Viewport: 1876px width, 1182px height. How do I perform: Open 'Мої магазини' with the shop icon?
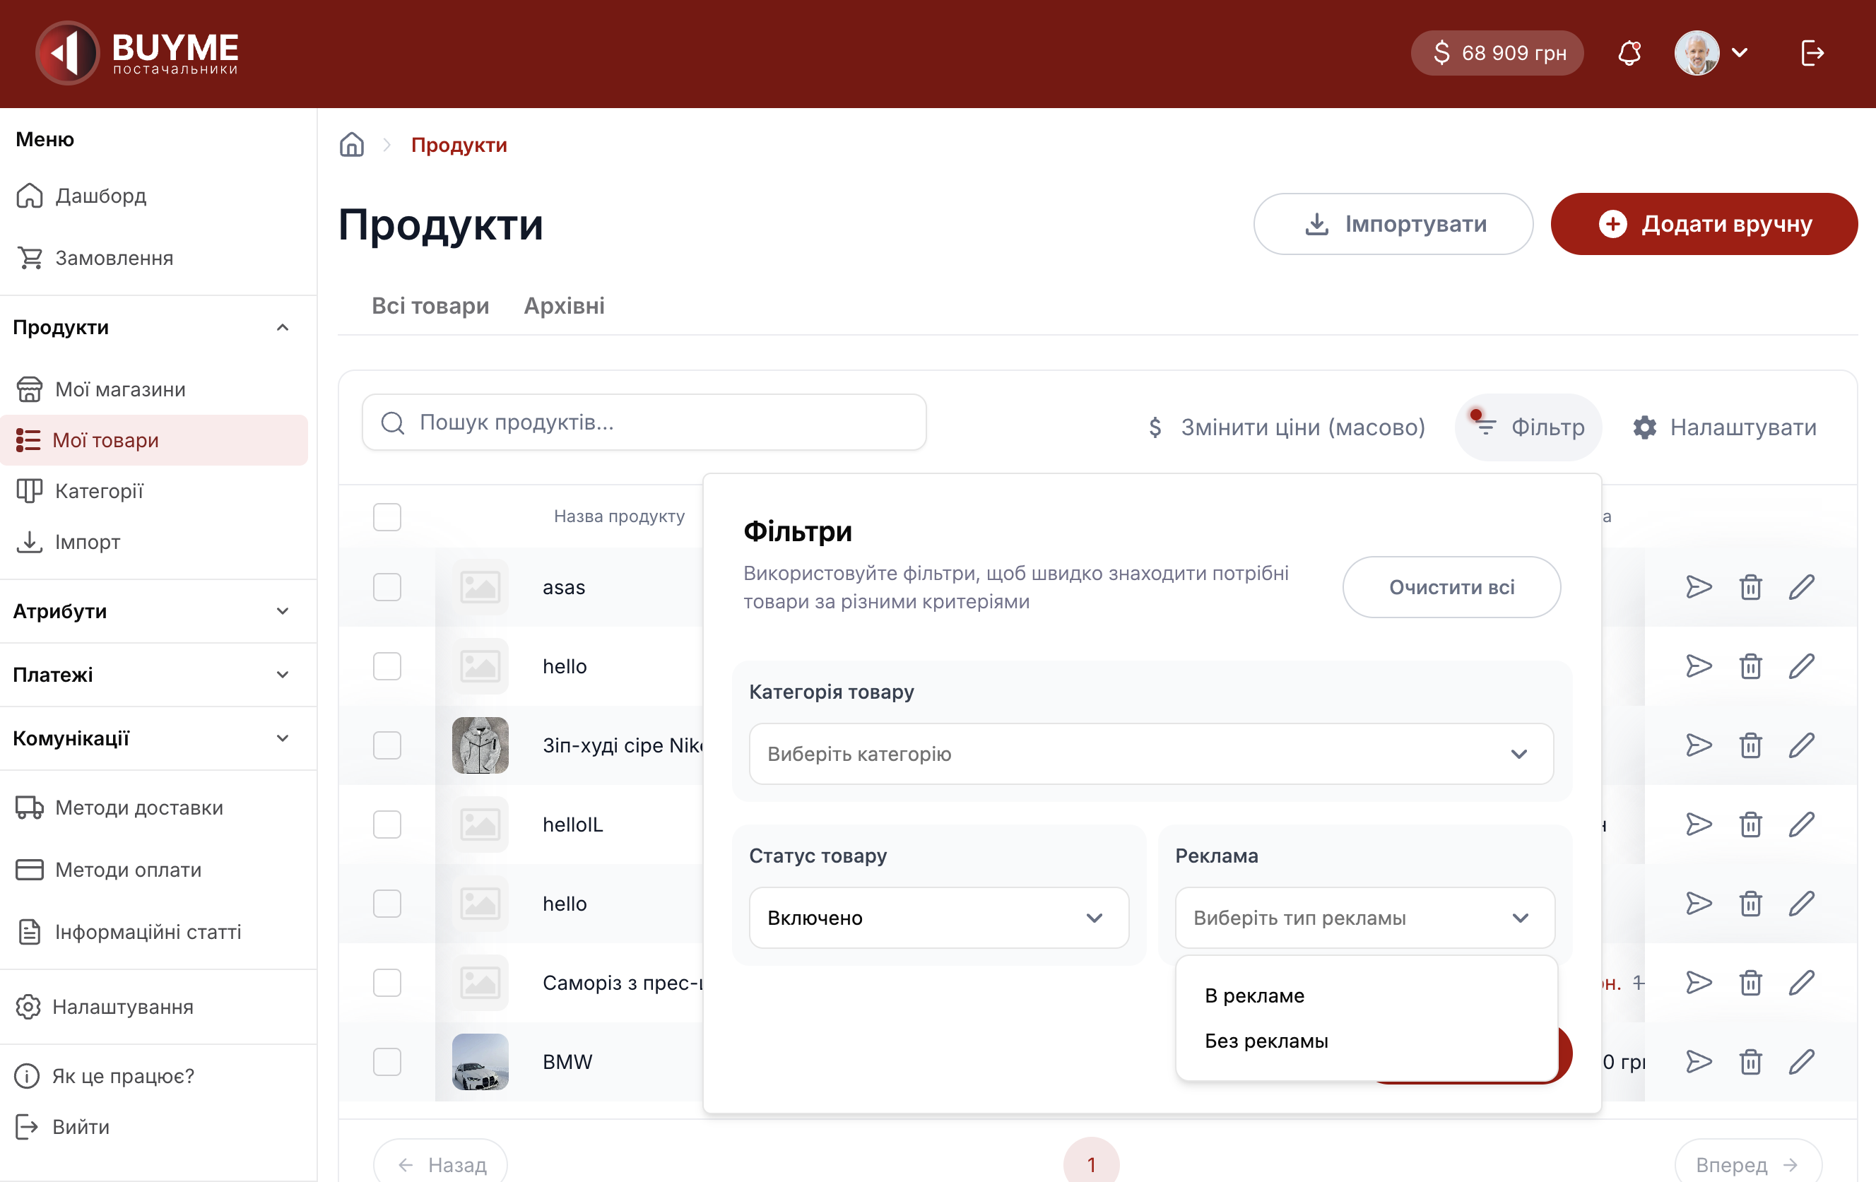click(119, 389)
